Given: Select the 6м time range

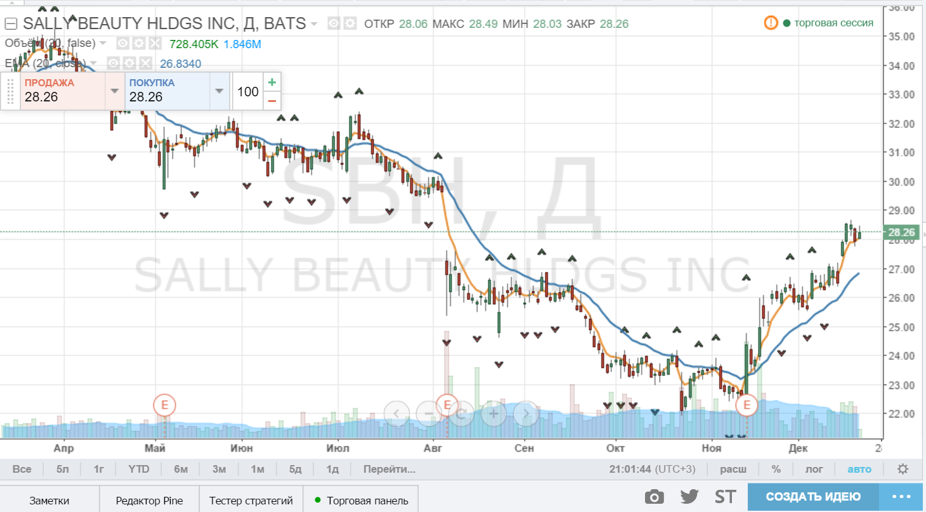Looking at the screenshot, I should [x=181, y=470].
